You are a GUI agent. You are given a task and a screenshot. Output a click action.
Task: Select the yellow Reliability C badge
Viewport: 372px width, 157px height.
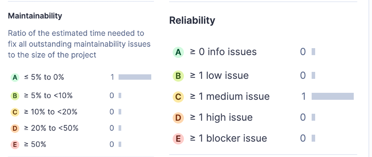pos(178,97)
